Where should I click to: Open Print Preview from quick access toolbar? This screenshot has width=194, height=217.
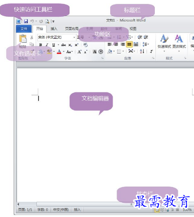coord(47,21)
